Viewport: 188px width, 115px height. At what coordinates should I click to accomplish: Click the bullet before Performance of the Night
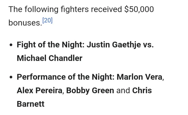(x=11, y=77)
